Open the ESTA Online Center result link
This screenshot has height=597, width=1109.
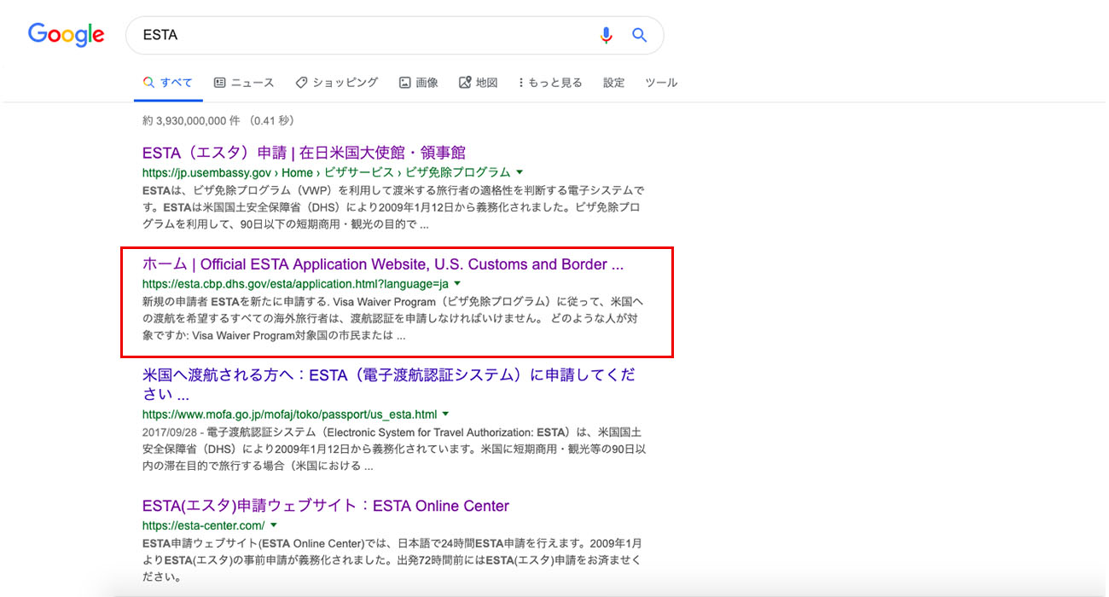point(325,506)
